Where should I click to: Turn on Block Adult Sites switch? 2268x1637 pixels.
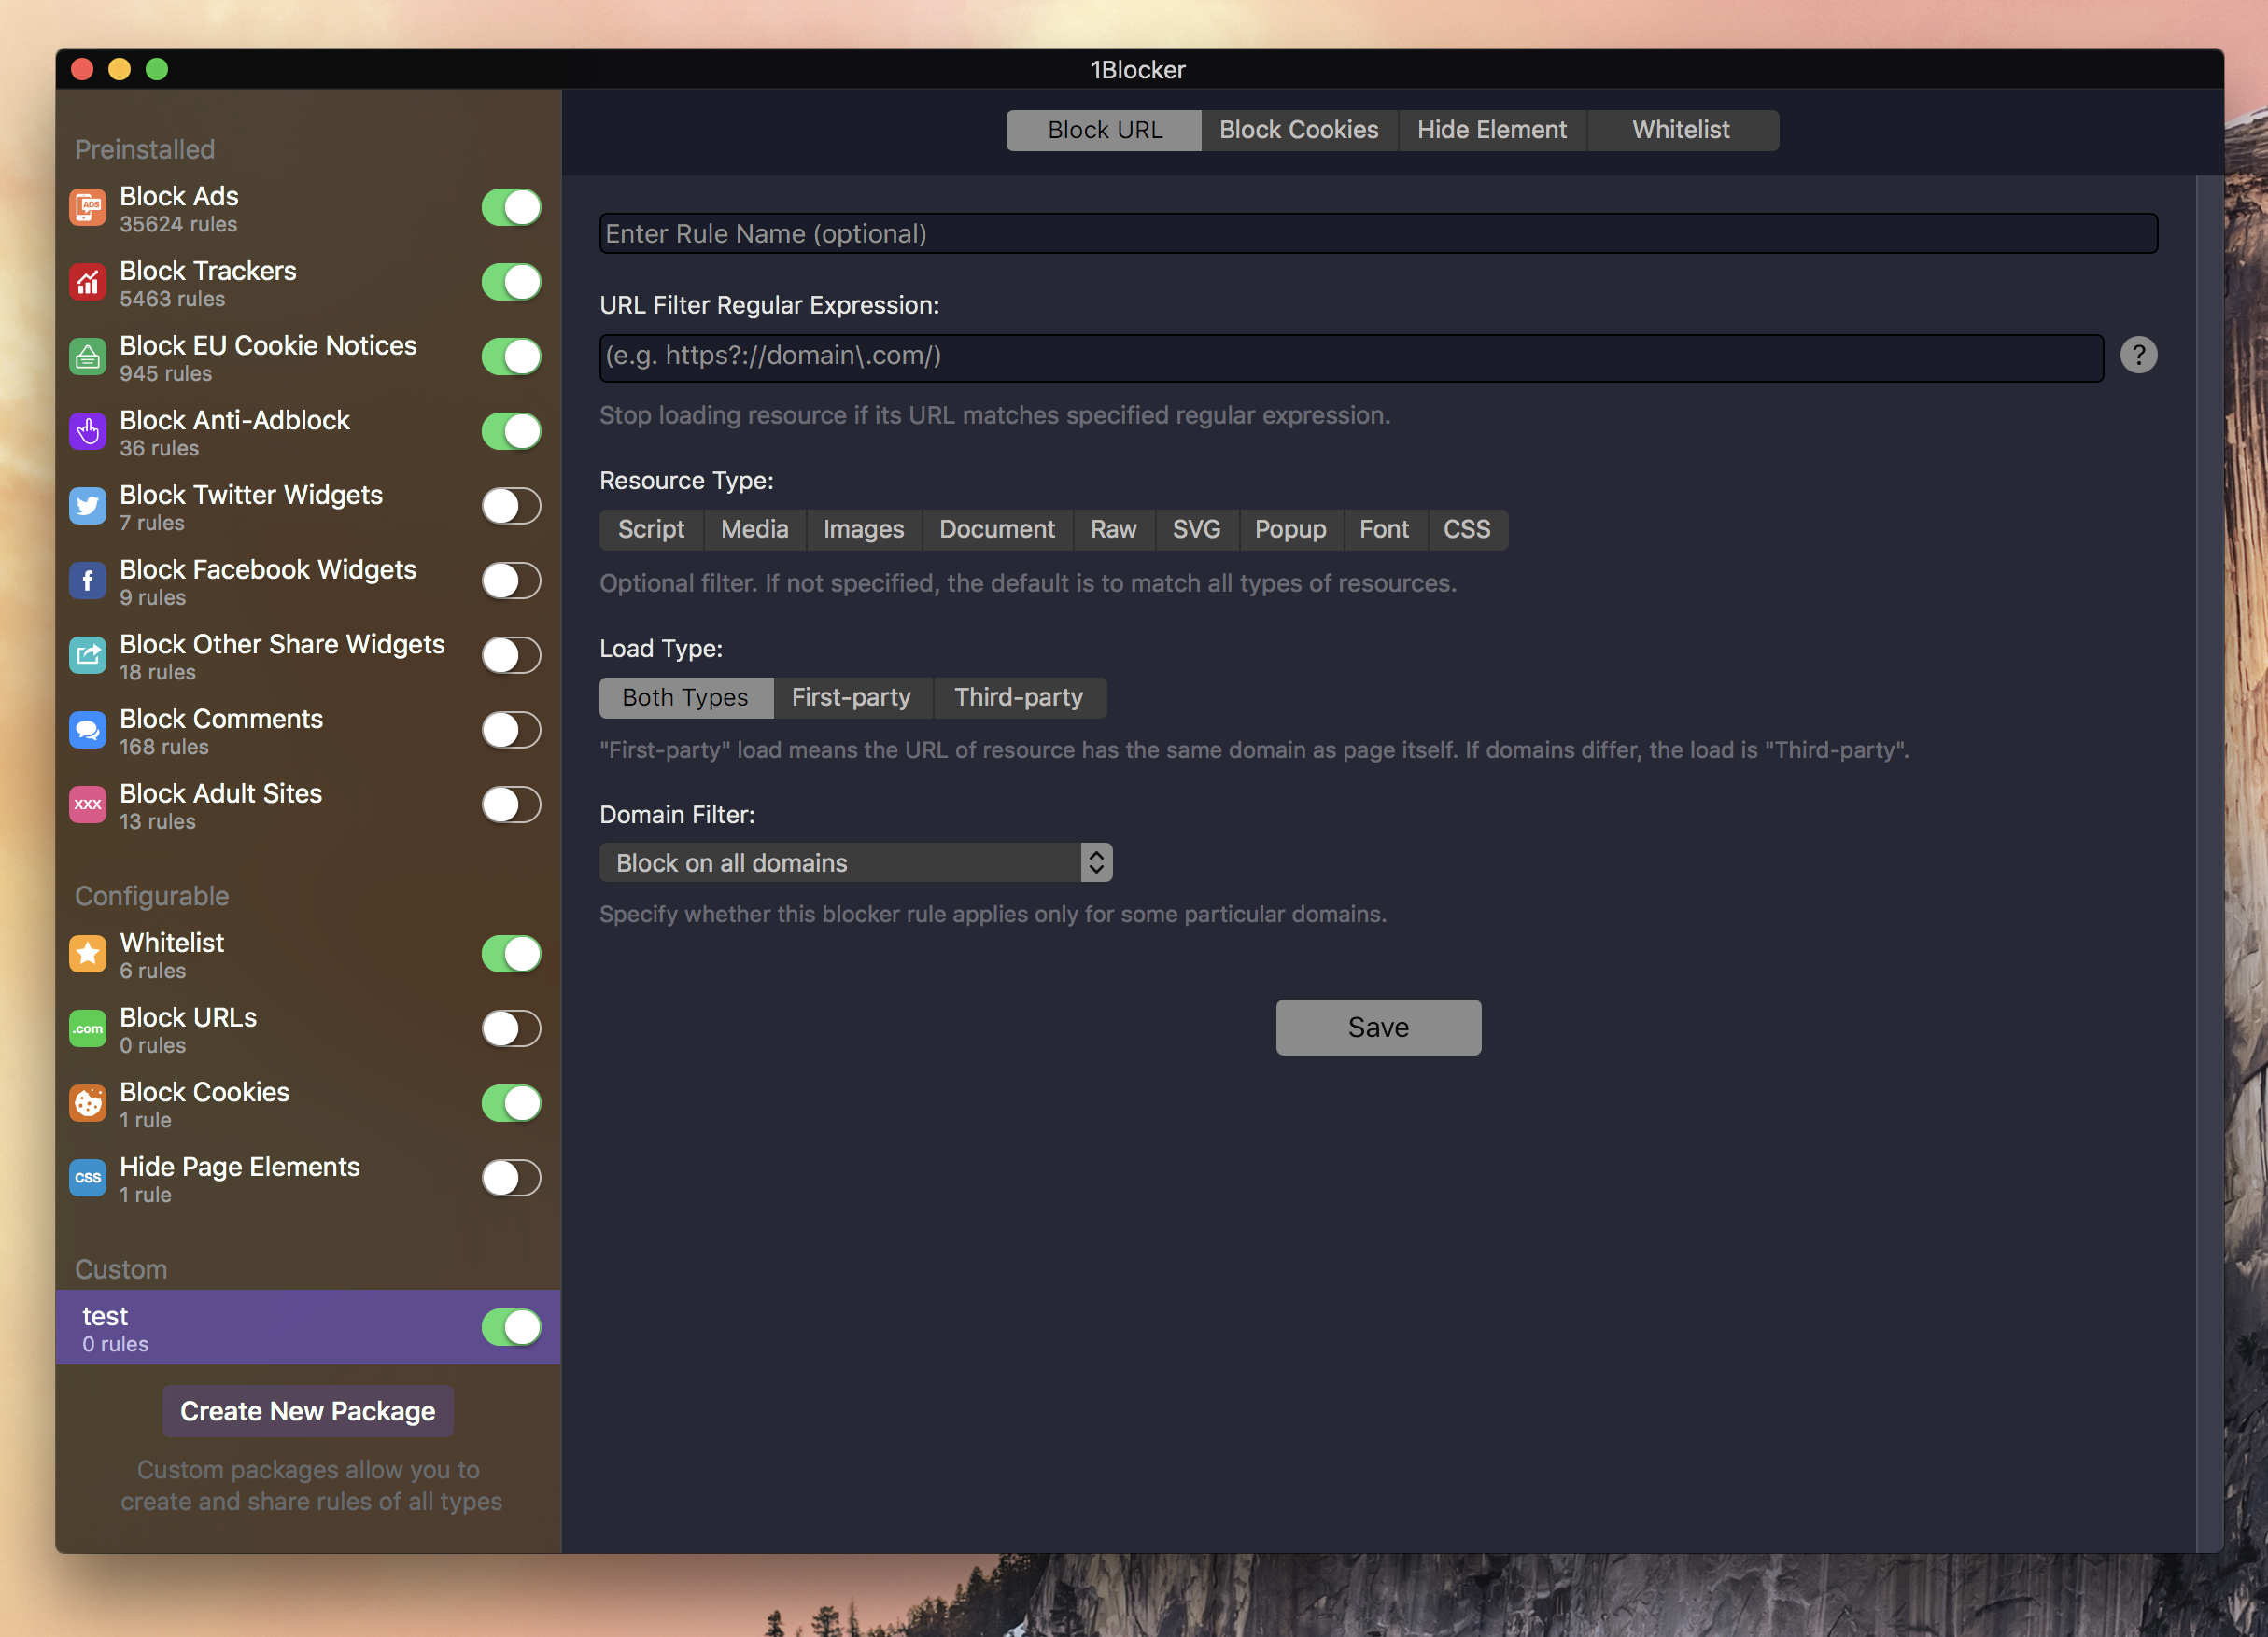point(511,805)
